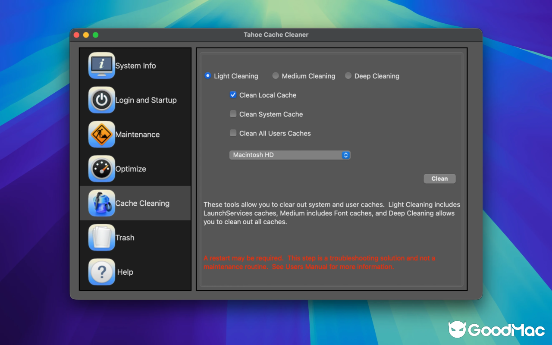
Task: Switch to the Trash section
Action: click(x=125, y=237)
